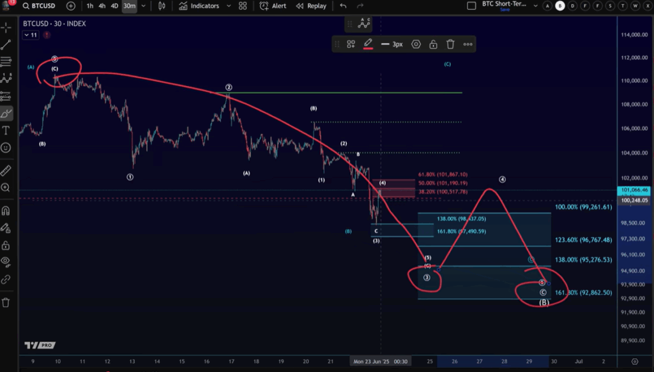Screen dimensions: 654x372
Task: Select layout circle D
Action: click(573, 6)
